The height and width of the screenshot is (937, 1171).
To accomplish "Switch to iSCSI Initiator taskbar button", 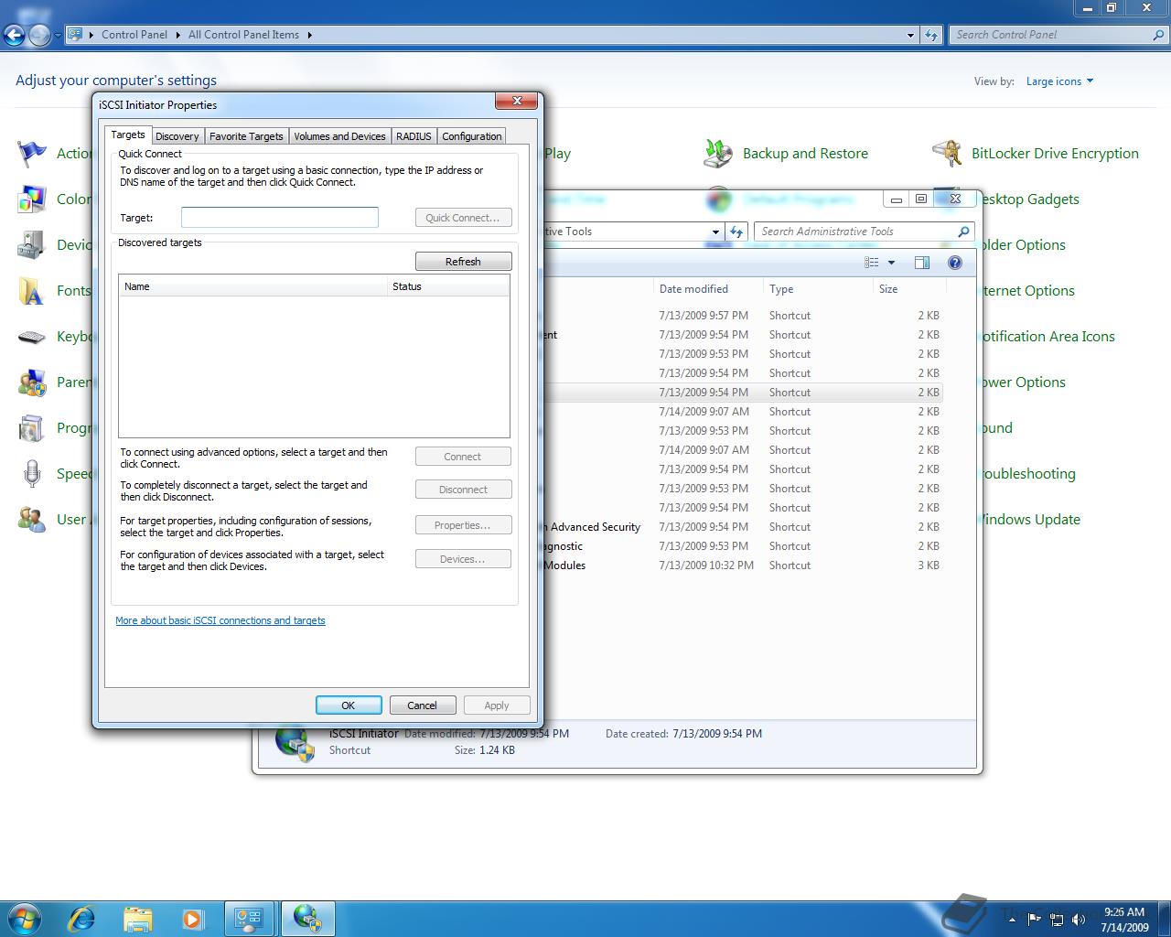I will (307, 919).
